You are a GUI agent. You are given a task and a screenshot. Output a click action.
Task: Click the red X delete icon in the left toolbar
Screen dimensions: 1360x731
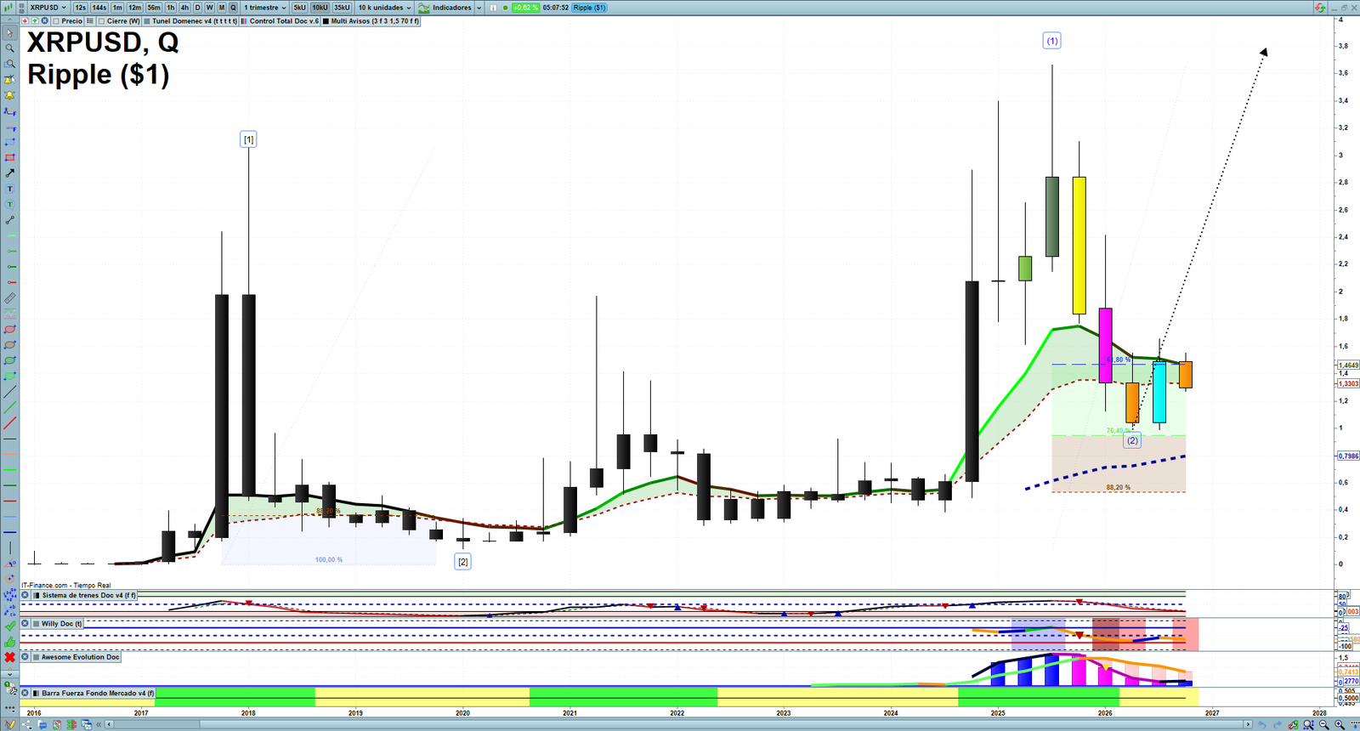9,657
